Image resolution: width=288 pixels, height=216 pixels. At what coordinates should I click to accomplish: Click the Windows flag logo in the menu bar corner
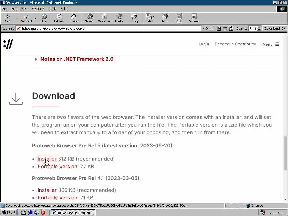[x=282, y=9]
